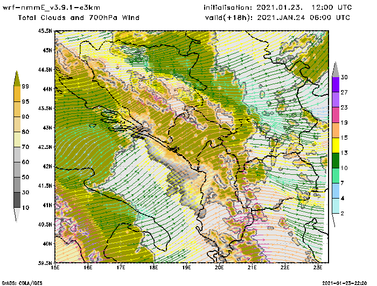Click the '40N' latitude label
377x286 pixels.
[47, 243]
